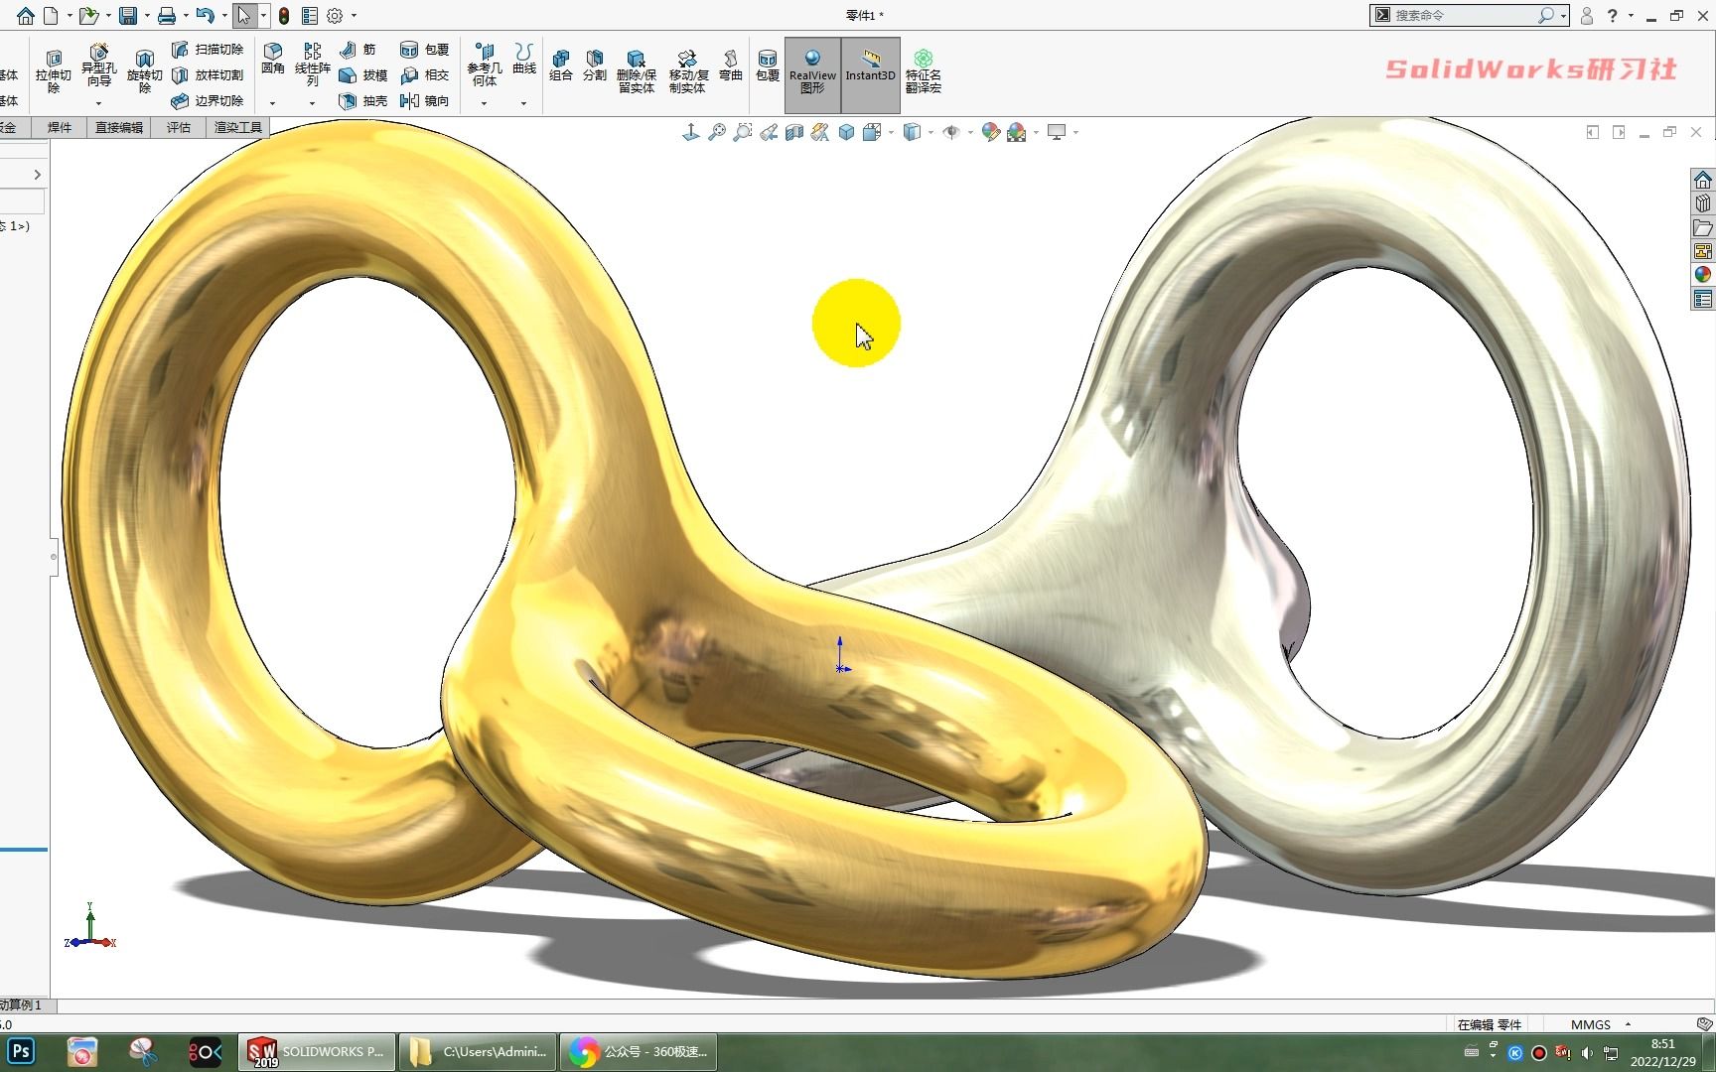The image size is (1716, 1072).
Task: Save the document with the floppy icon
Action: [x=127, y=15]
